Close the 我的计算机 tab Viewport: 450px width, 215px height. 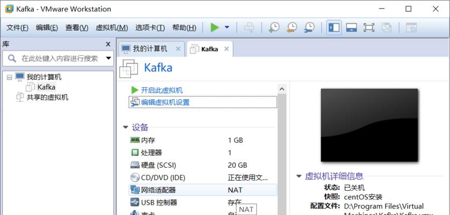coord(178,49)
